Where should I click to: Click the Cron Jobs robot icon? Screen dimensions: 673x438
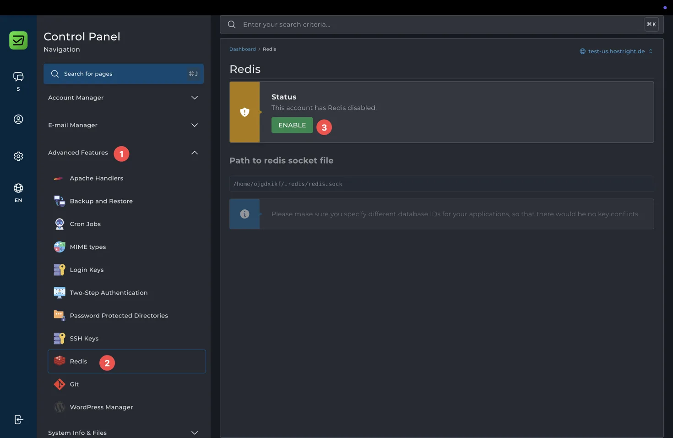coord(59,224)
